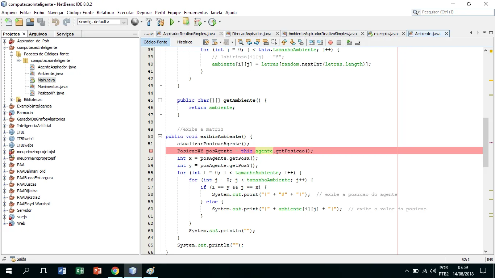Image resolution: width=495 pixels, height=278 pixels.
Task: Click the New File toolbar icon
Action: point(8,22)
